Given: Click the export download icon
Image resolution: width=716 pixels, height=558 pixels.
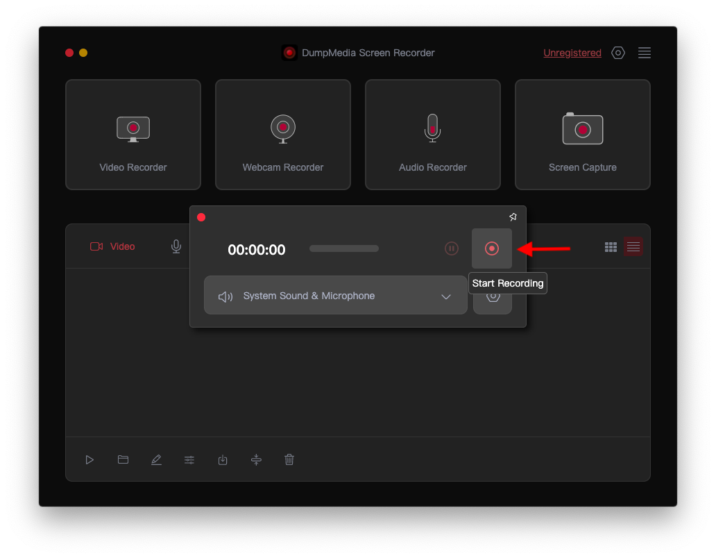Looking at the screenshot, I should [223, 460].
